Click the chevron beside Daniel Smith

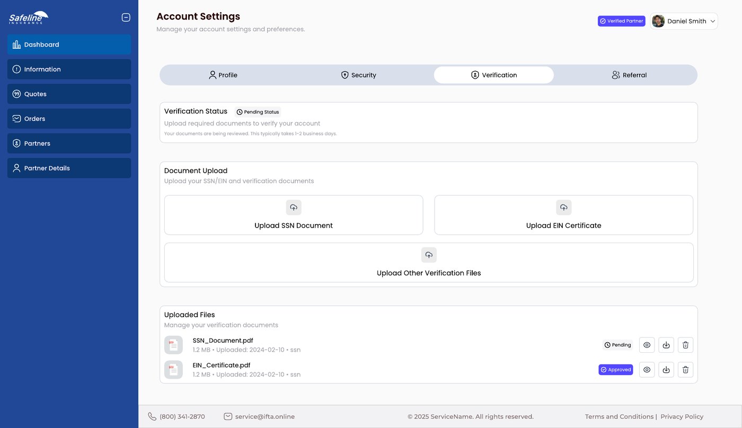pos(713,21)
